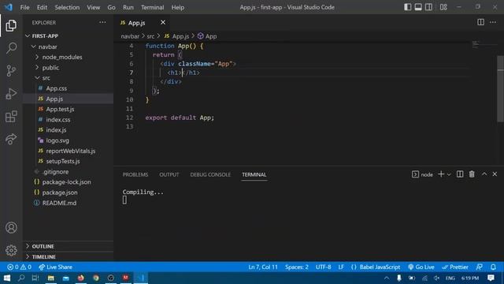This screenshot has width=504, height=284.
Task: Collapse the src folder
Action: (x=68, y=78)
